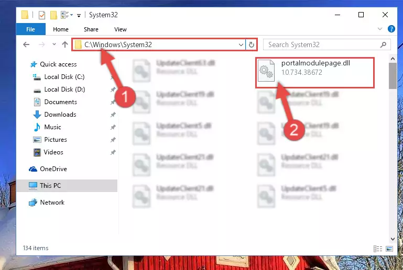403x270 pixels.
Task: Click the address bar path C:\Windows\System32
Action: tap(118, 44)
